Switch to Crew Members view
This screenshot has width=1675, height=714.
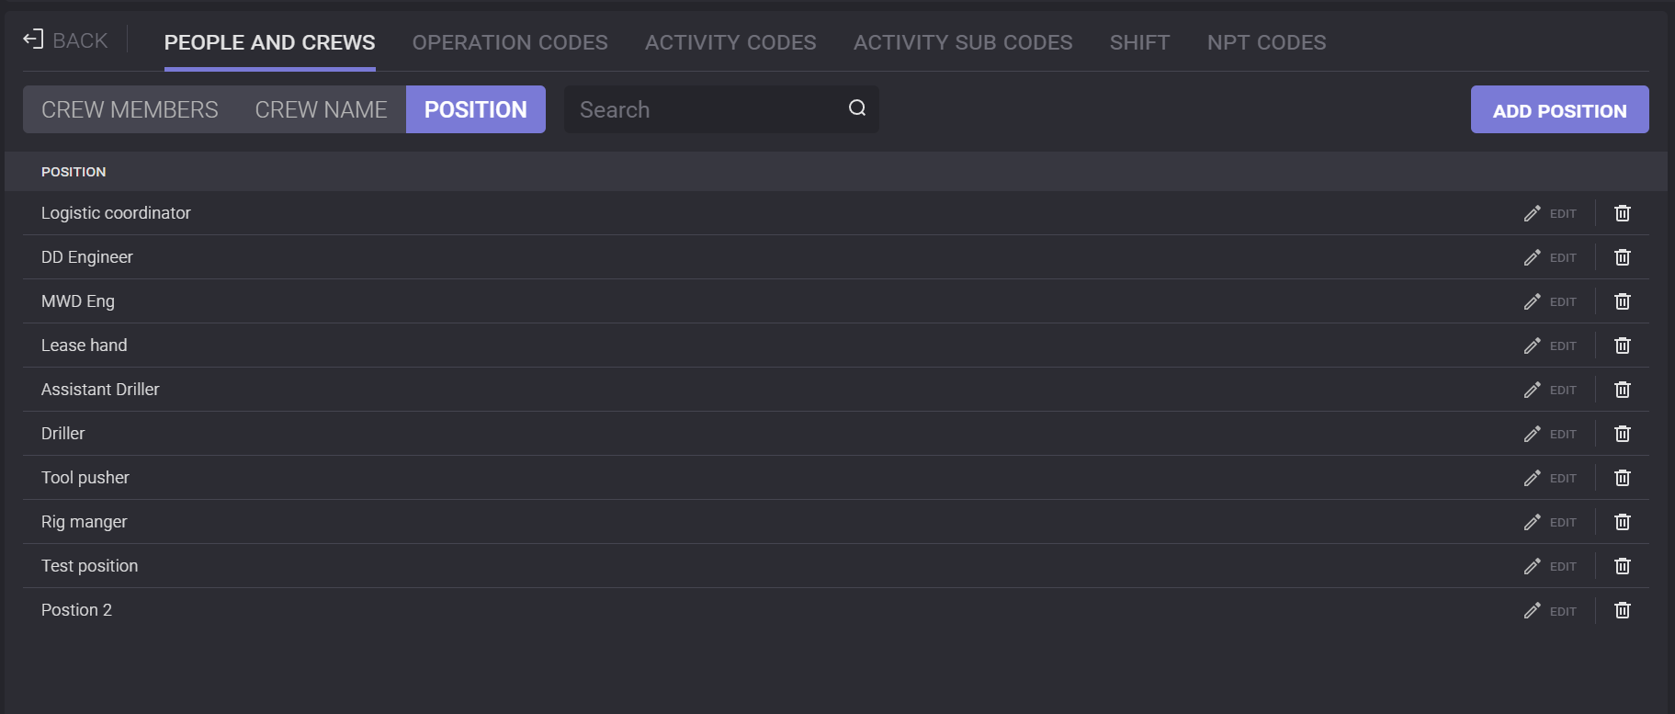pos(130,109)
